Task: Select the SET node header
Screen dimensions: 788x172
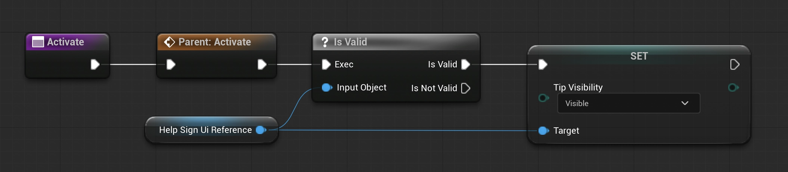Action: tap(639, 56)
